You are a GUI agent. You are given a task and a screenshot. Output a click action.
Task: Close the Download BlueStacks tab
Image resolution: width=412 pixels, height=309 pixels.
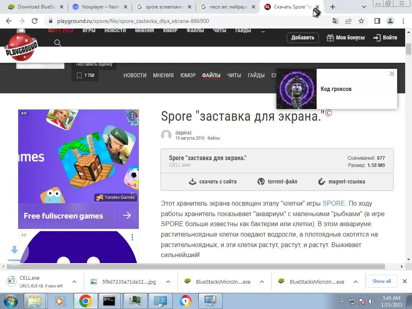click(x=62, y=7)
